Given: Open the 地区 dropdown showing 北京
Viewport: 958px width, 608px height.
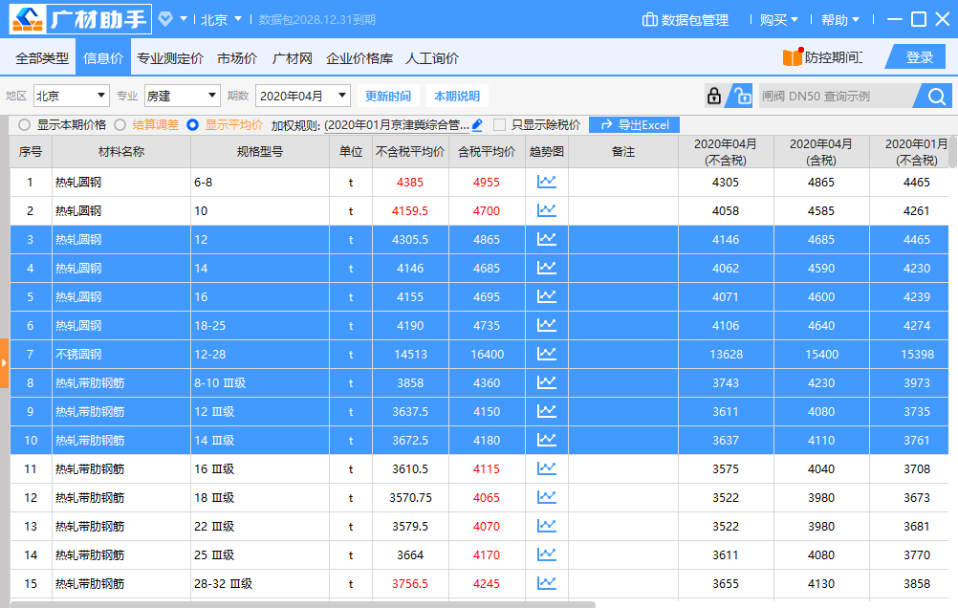Looking at the screenshot, I should coord(72,96).
